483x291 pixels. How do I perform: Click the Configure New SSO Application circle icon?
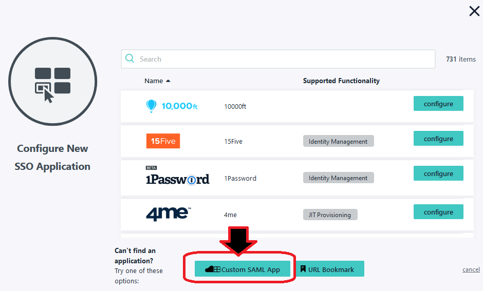(53, 82)
